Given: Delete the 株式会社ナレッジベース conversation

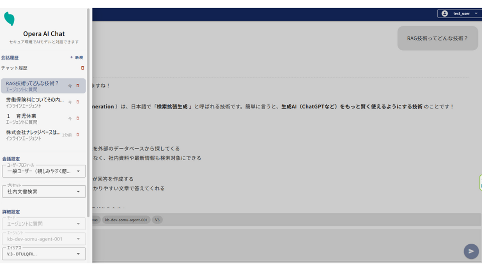Looking at the screenshot, I should [x=78, y=134].
